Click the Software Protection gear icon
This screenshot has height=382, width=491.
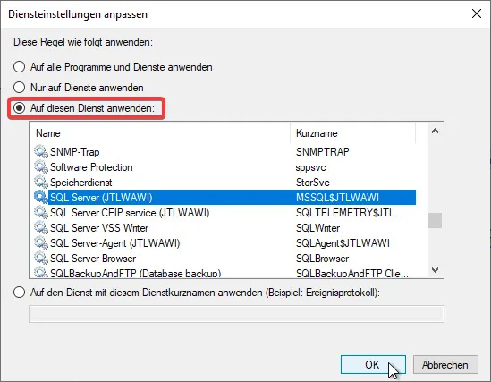(x=41, y=167)
